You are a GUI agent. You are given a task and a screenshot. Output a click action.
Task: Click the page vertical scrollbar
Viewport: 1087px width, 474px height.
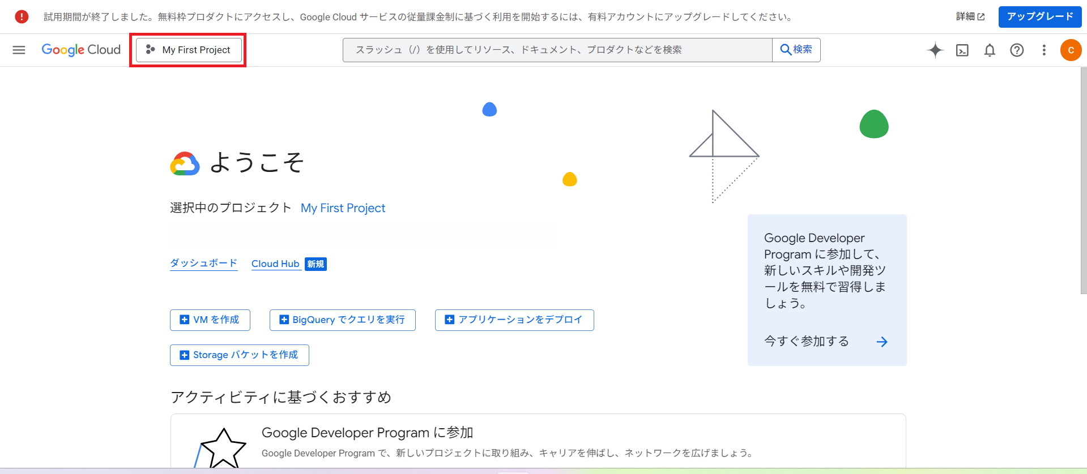pyautogui.click(x=1084, y=181)
